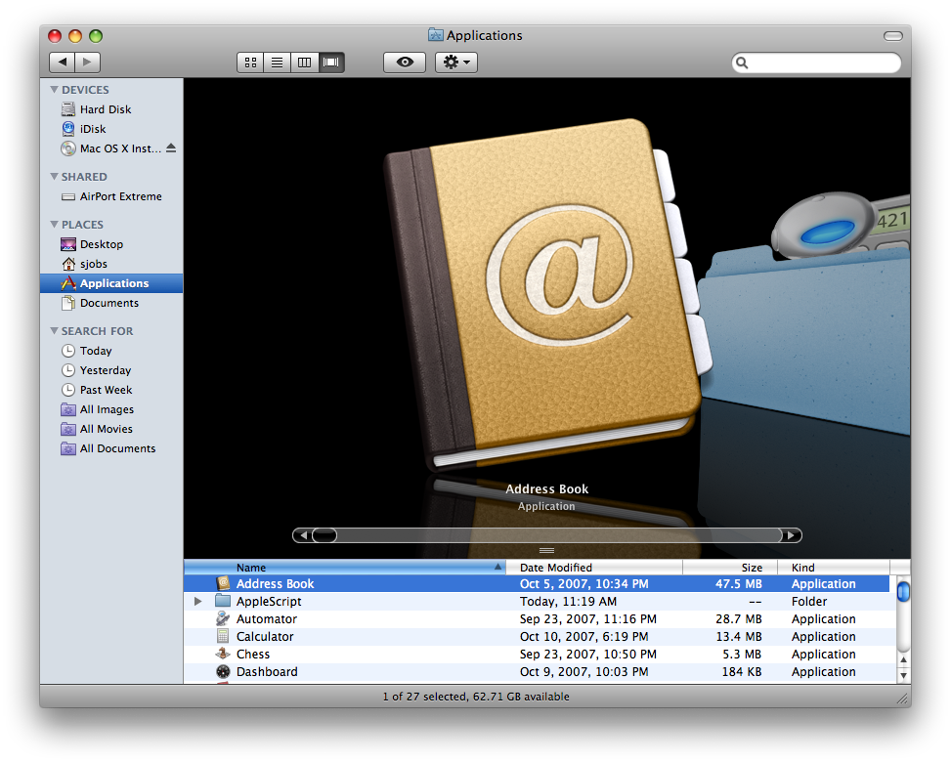Show files from Past Week
The image size is (951, 762).
pyautogui.click(x=111, y=390)
